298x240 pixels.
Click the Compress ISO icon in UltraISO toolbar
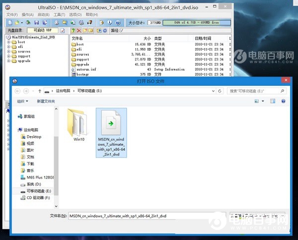[x=73, y=23]
